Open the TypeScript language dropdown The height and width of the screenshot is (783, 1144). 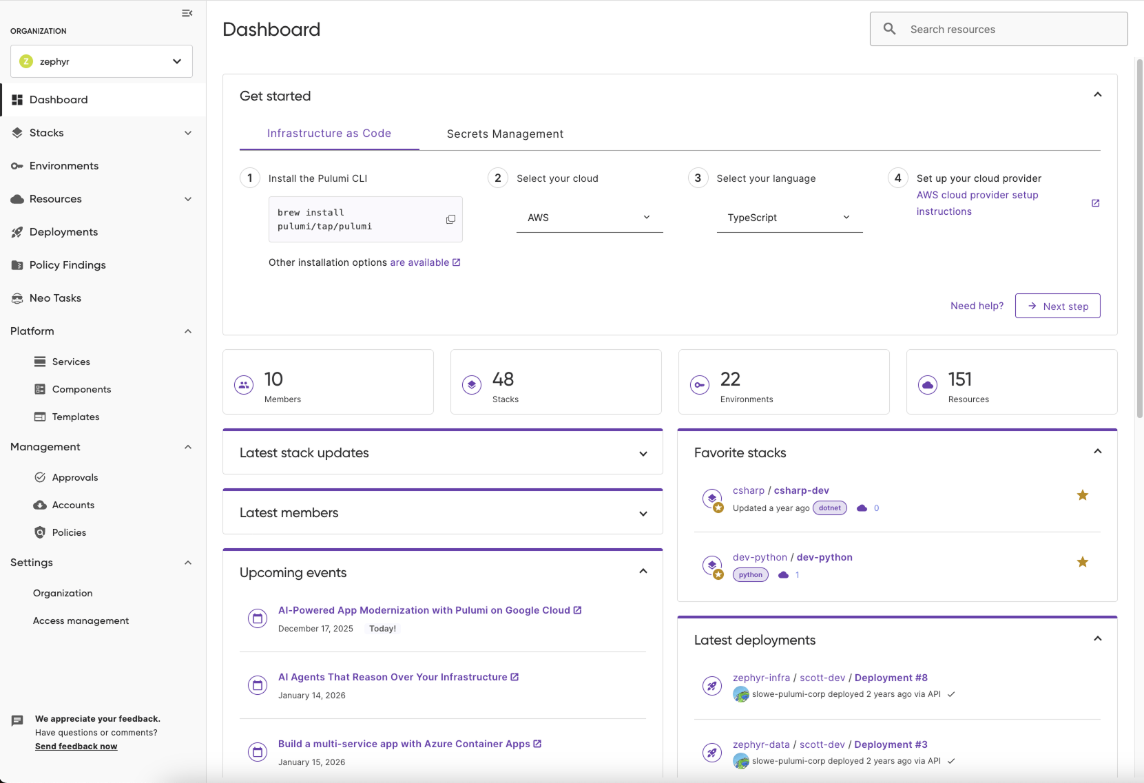coord(789,218)
